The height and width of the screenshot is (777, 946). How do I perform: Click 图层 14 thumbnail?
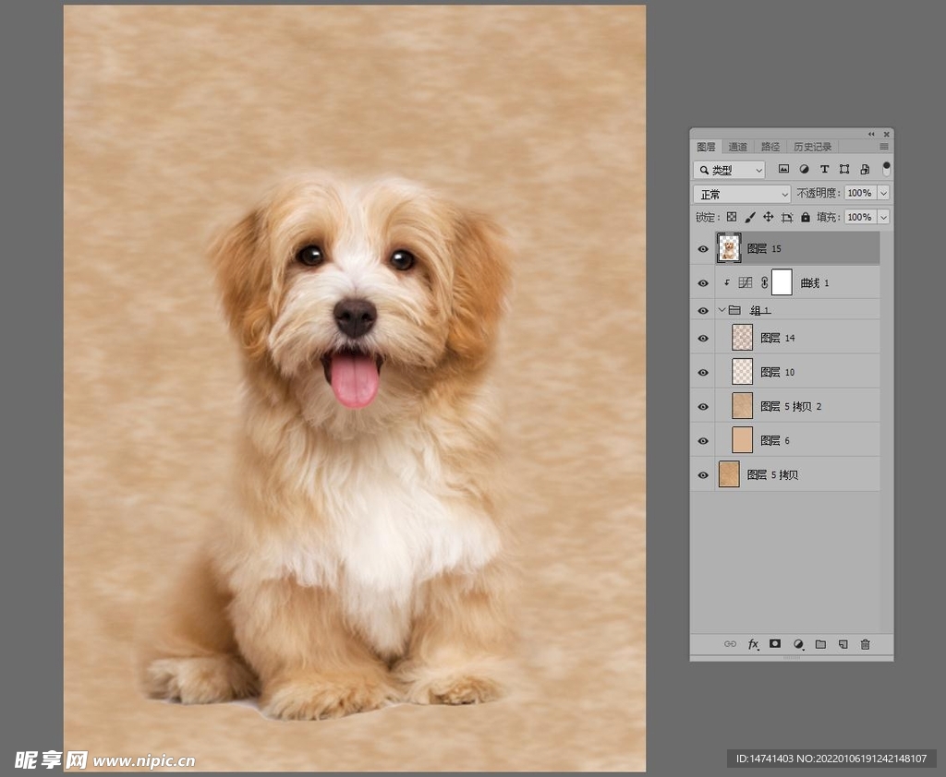[x=742, y=338]
